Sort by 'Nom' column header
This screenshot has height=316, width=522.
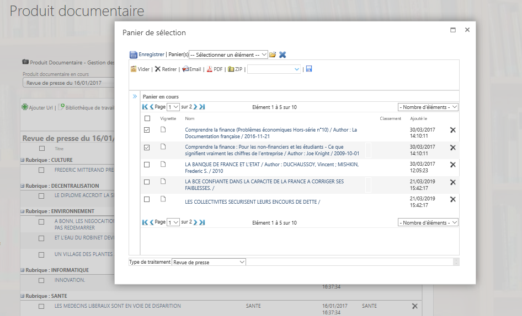(x=190, y=118)
